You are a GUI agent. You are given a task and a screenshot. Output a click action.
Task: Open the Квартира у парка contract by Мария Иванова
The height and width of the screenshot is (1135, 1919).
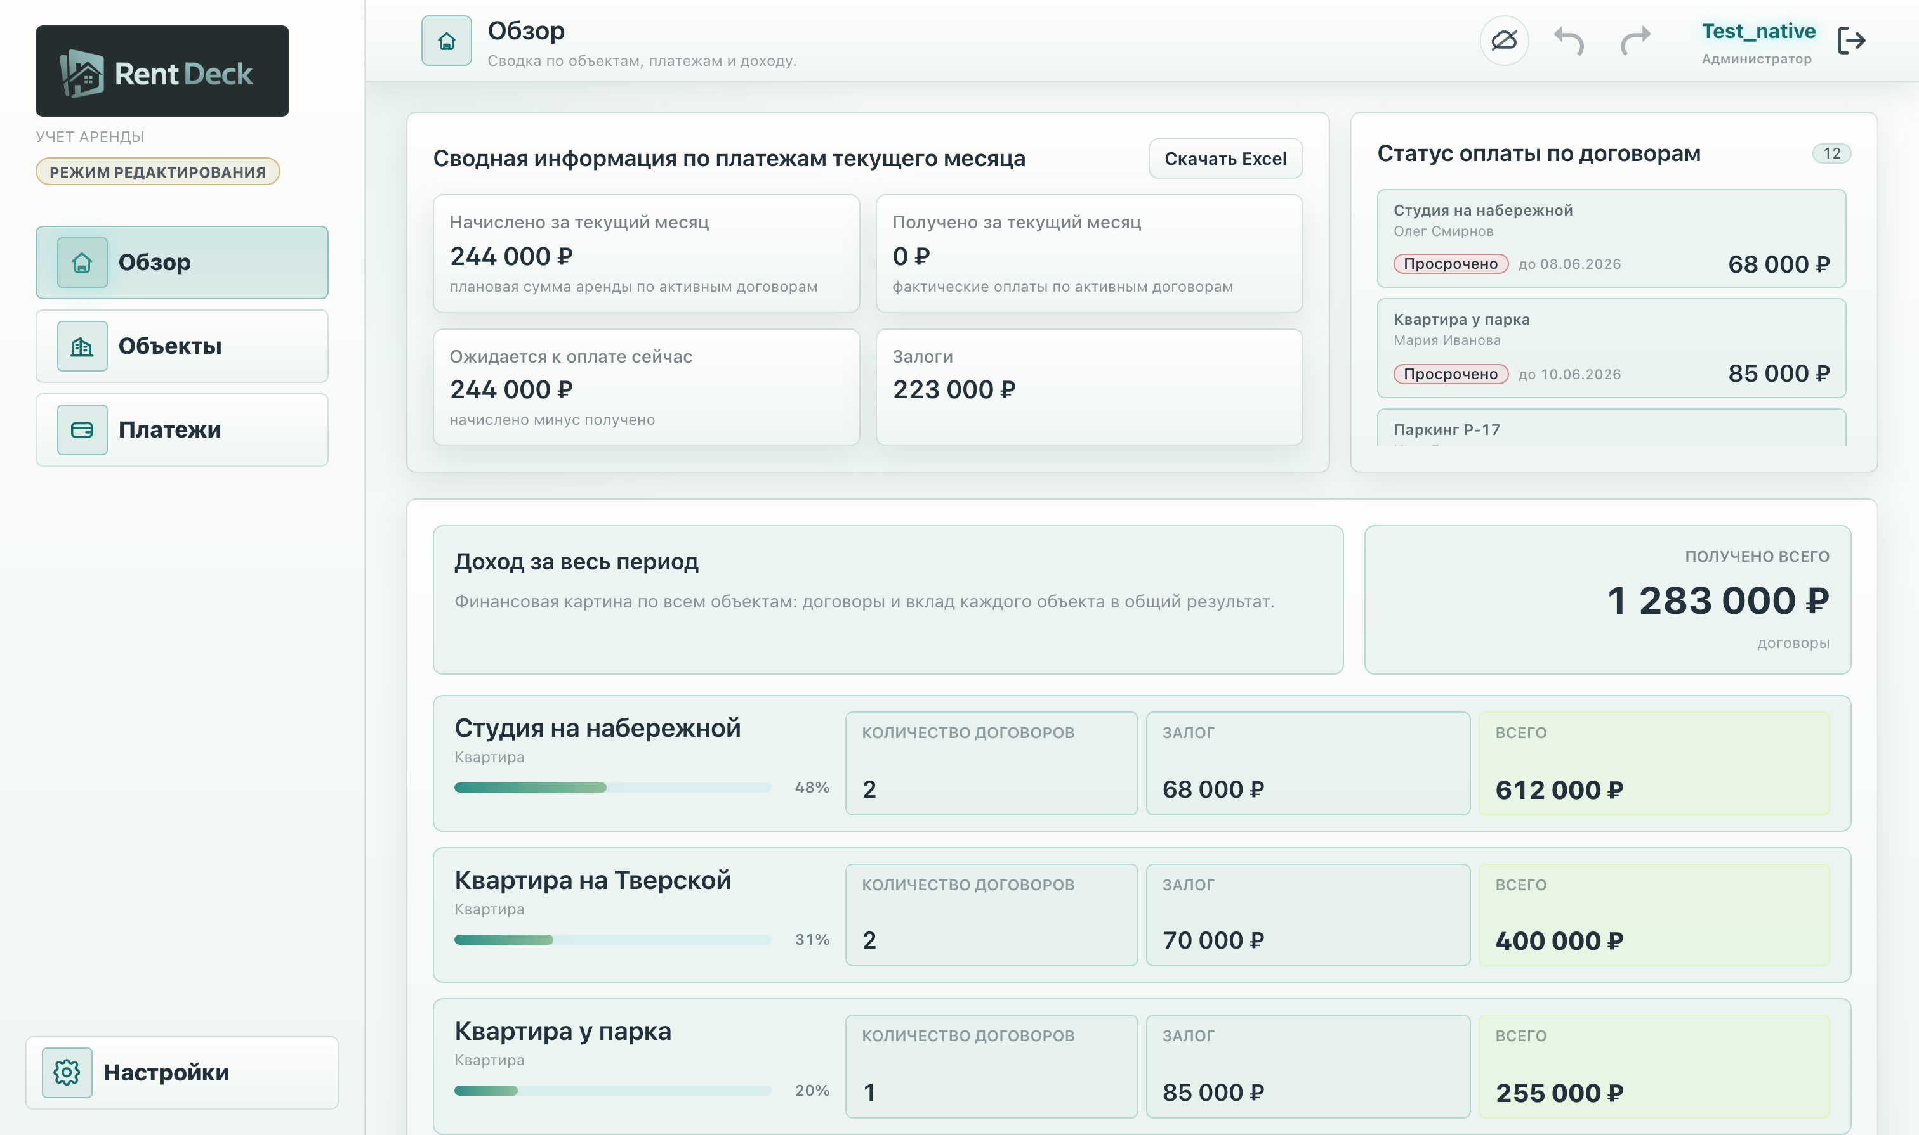(x=1611, y=348)
